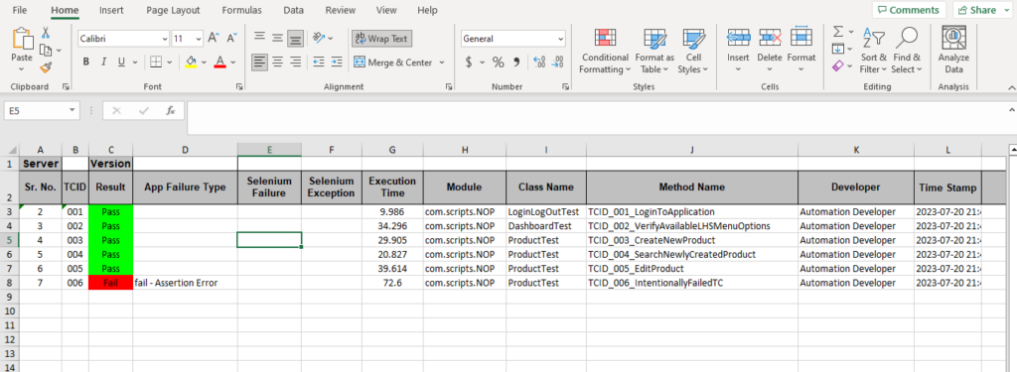The width and height of the screenshot is (1017, 372).
Task: Click the Insert Function fx icon
Action: pos(171,111)
